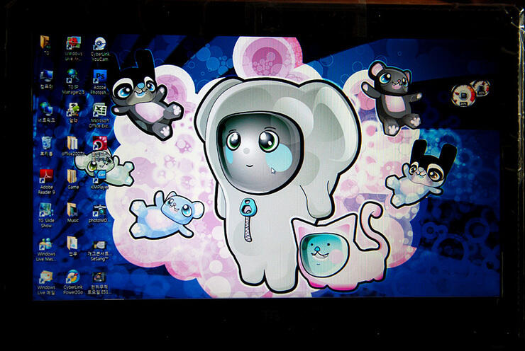The height and width of the screenshot is (351, 525).
Task: Open CyberLink Power2Go
Action: 72,277
